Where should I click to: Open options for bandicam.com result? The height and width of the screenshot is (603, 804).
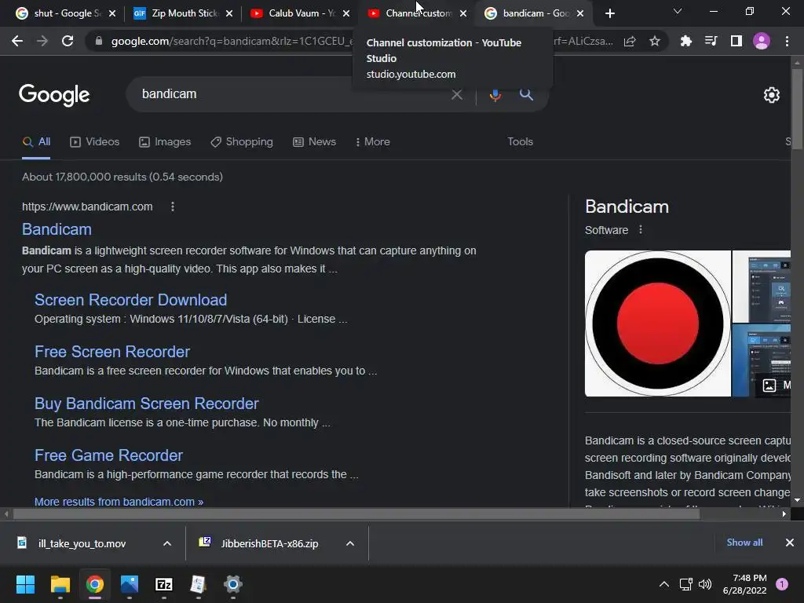click(172, 206)
